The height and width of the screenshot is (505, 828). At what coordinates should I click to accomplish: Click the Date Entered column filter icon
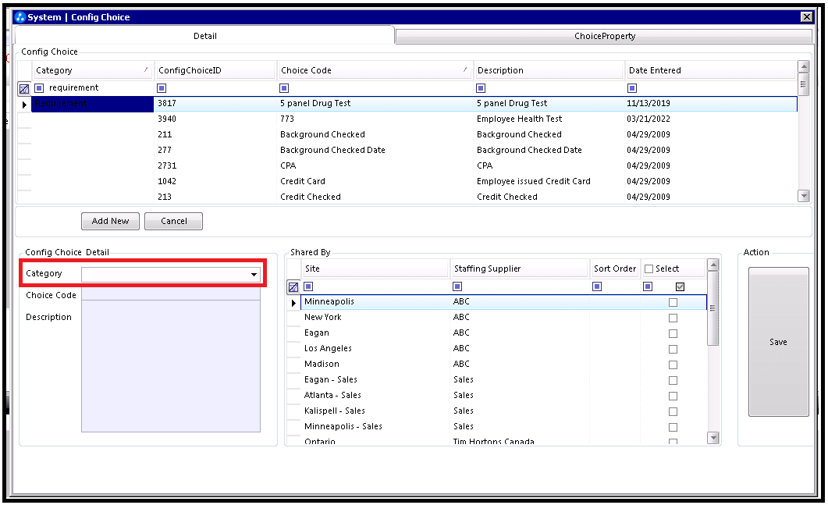tap(632, 88)
